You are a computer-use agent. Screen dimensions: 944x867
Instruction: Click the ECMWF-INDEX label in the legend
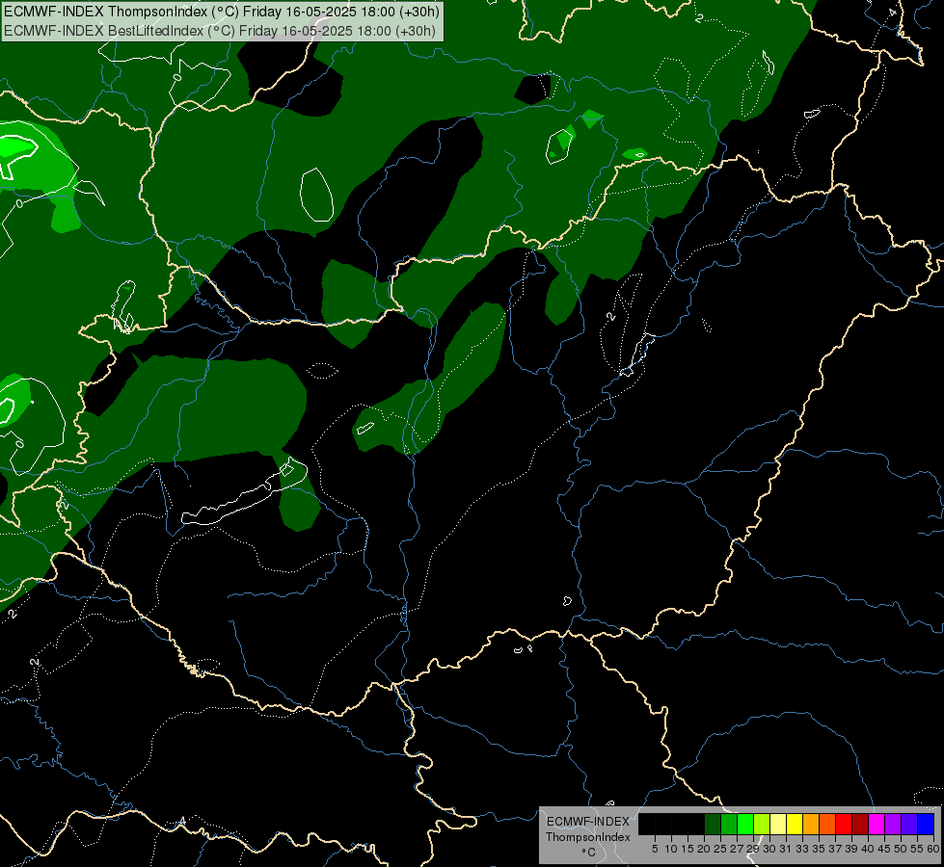coord(588,822)
